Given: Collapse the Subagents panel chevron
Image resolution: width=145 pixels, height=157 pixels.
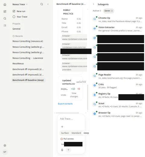Looking at the screenshot, I should 94,4.
